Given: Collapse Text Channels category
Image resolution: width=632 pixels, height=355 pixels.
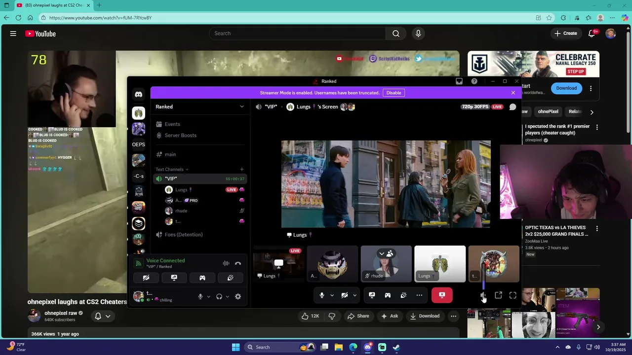Looking at the screenshot, I should point(172,169).
